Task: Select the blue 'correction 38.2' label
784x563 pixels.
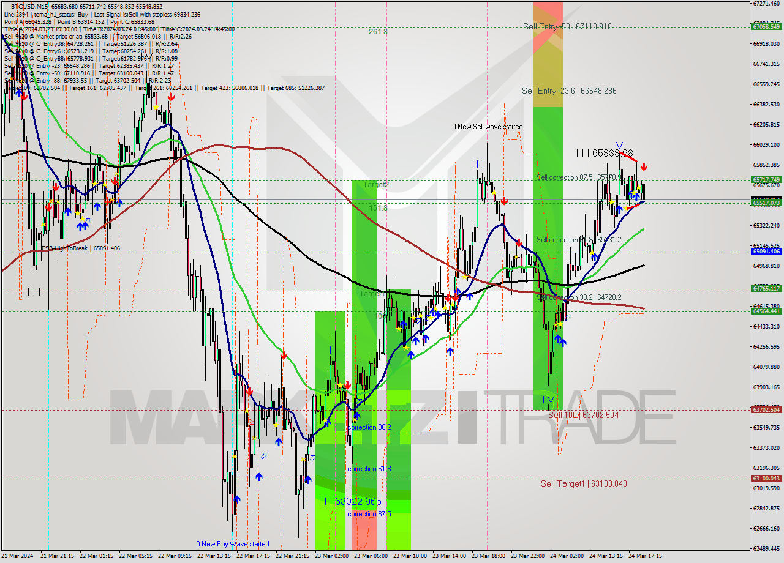Action: coord(369,427)
